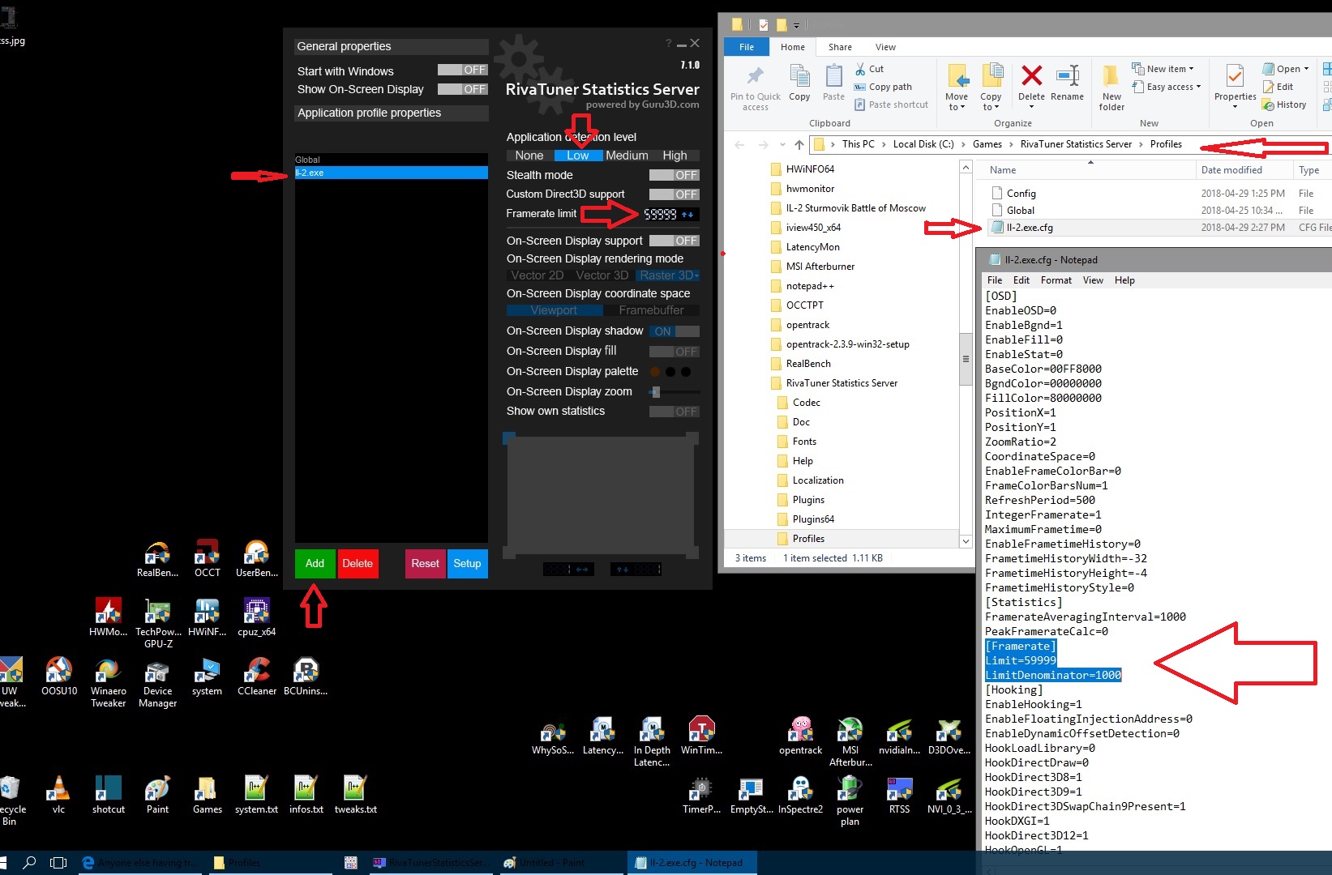The width and height of the screenshot is (1332, 875).
Task: Click the Properties icon in ribbon
Action: point(1235,77)
